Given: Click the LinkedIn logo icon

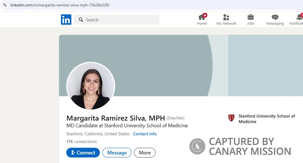Looking at the screenshot, I should [x=66, y=20].
